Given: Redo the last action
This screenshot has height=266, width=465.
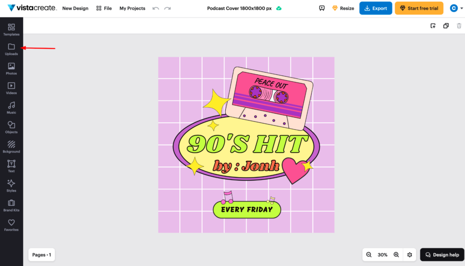Looking at the screenshot, I should point(168,8).
